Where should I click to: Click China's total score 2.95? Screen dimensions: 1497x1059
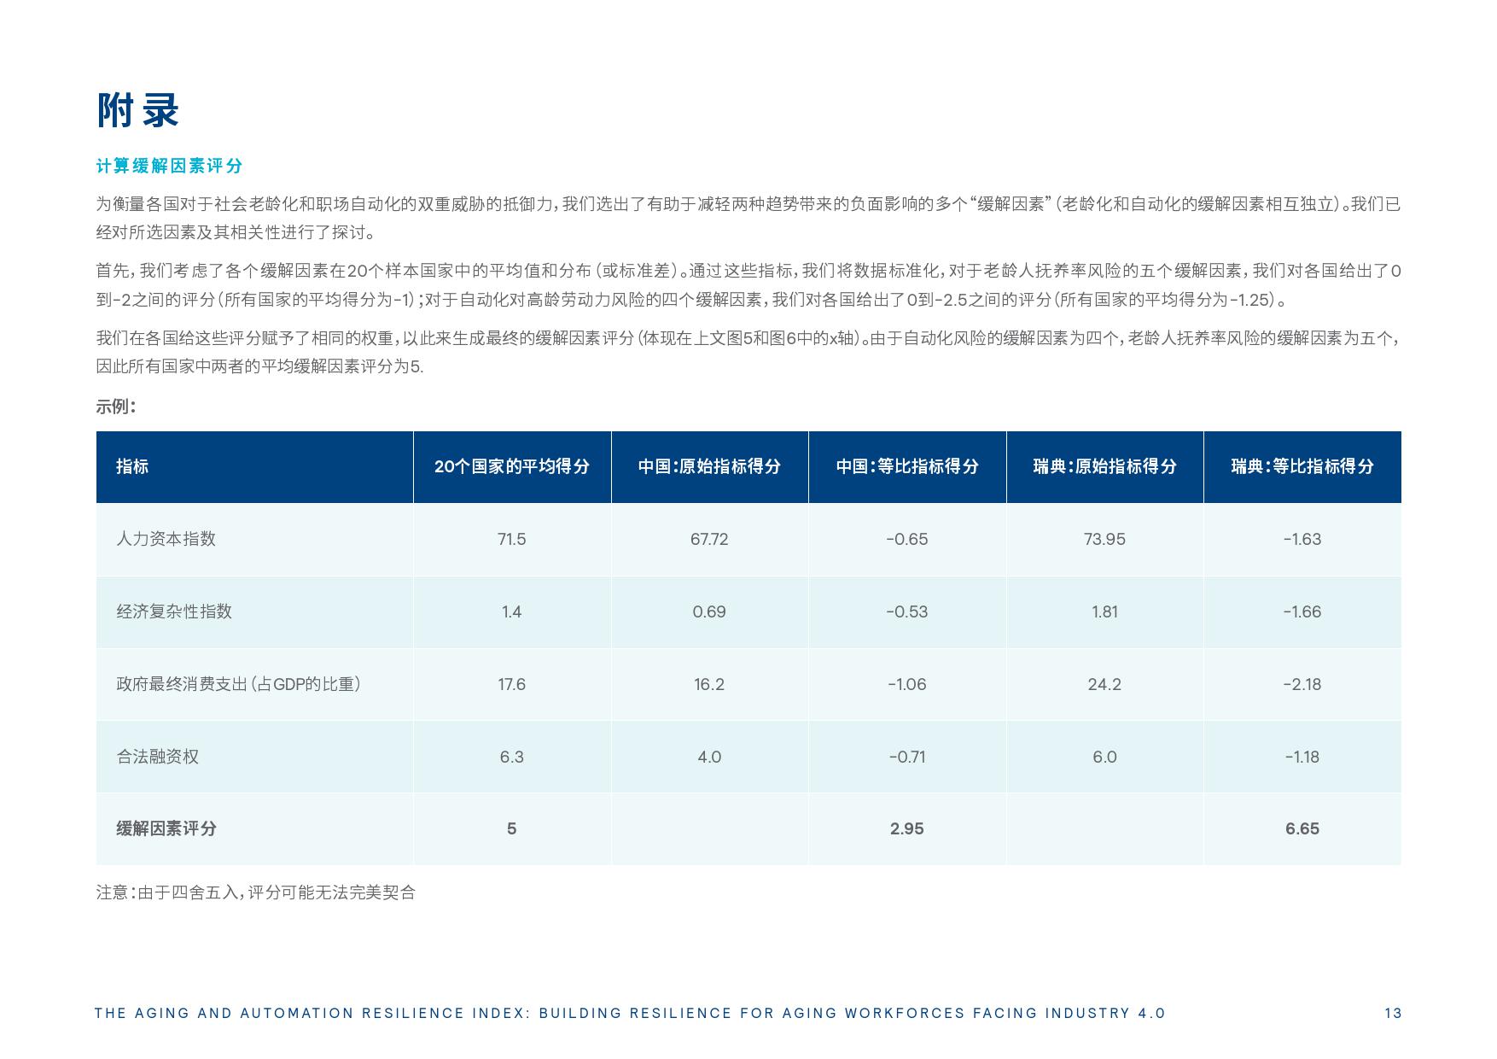(906, 828)
